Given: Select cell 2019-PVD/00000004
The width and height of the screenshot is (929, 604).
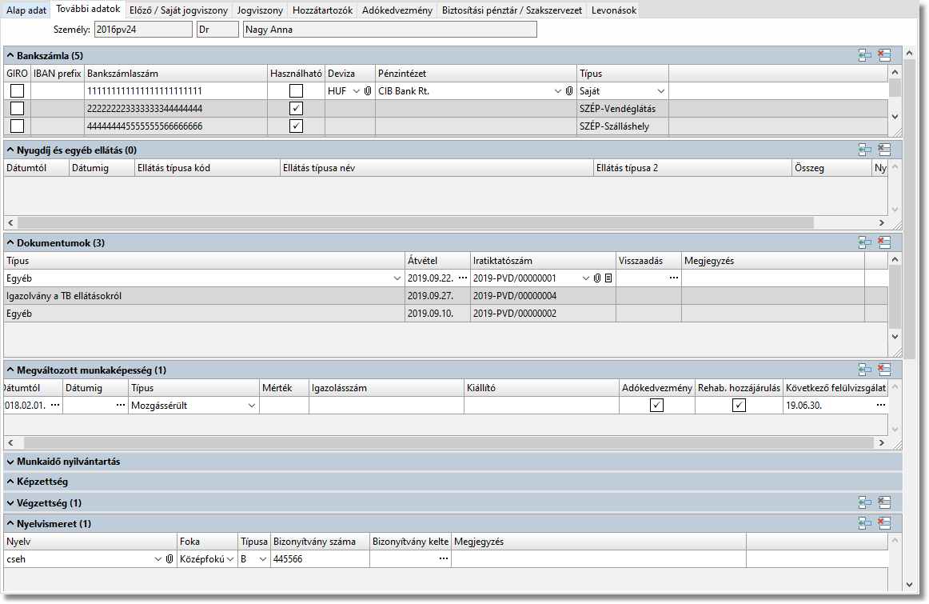Looking at the screenshot, I should pos(543,296).
